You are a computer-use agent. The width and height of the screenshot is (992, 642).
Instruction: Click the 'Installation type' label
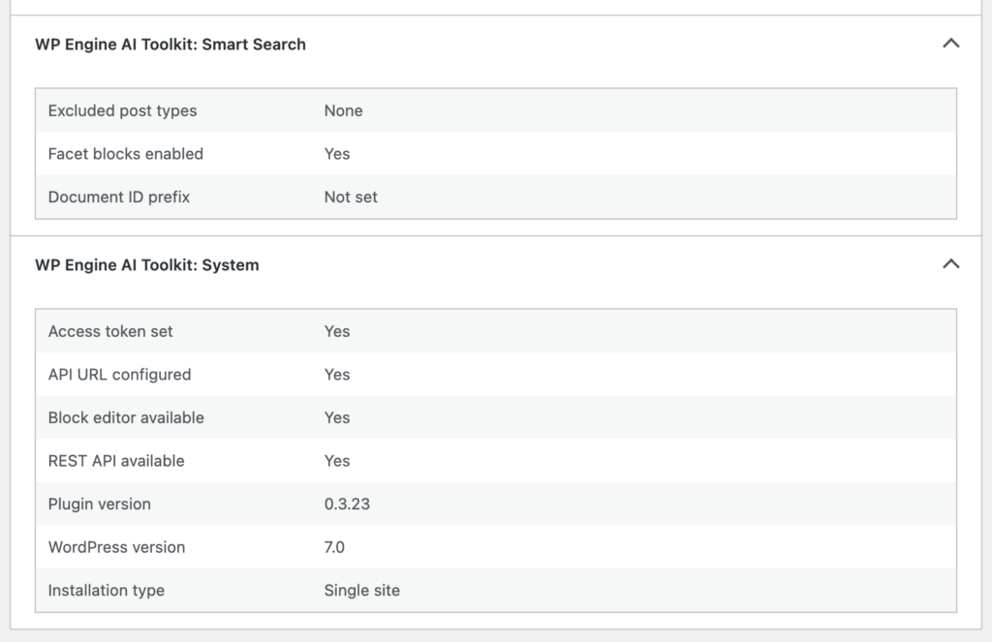(107, 590)
